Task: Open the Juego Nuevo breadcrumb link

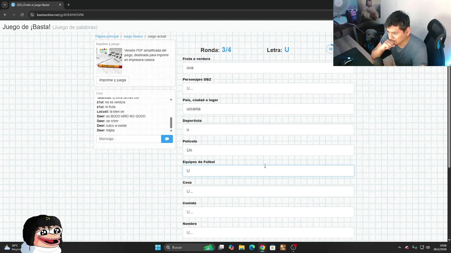Action: pyautogui.click(x=133, y=36)
